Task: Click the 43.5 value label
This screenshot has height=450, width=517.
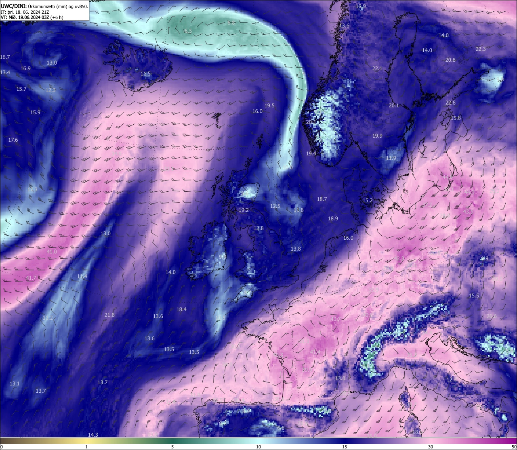Action: click(x=468, y=211)
